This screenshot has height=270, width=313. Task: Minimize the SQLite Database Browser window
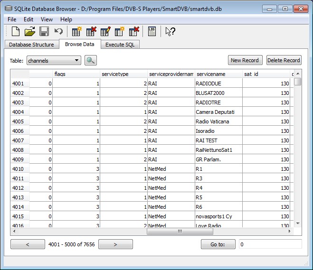click(269, 9)
